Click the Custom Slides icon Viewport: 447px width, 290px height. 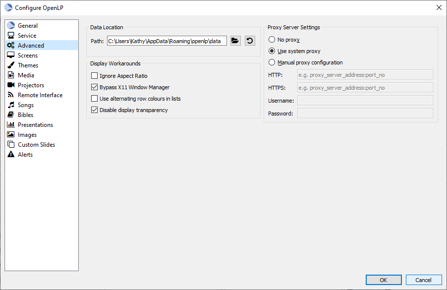coord(11,144)
